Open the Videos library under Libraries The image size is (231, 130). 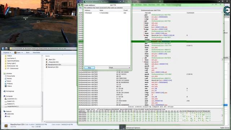click(9, 86)
